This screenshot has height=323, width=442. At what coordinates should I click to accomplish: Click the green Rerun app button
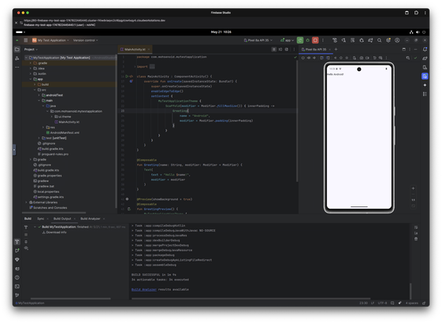300,40
